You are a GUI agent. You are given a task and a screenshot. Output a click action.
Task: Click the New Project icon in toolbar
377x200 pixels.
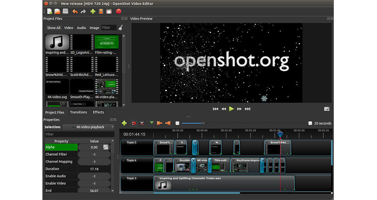coord(49,11)
